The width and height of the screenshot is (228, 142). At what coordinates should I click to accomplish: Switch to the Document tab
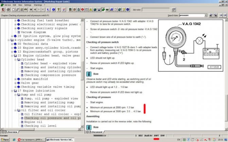coord(96,132)
